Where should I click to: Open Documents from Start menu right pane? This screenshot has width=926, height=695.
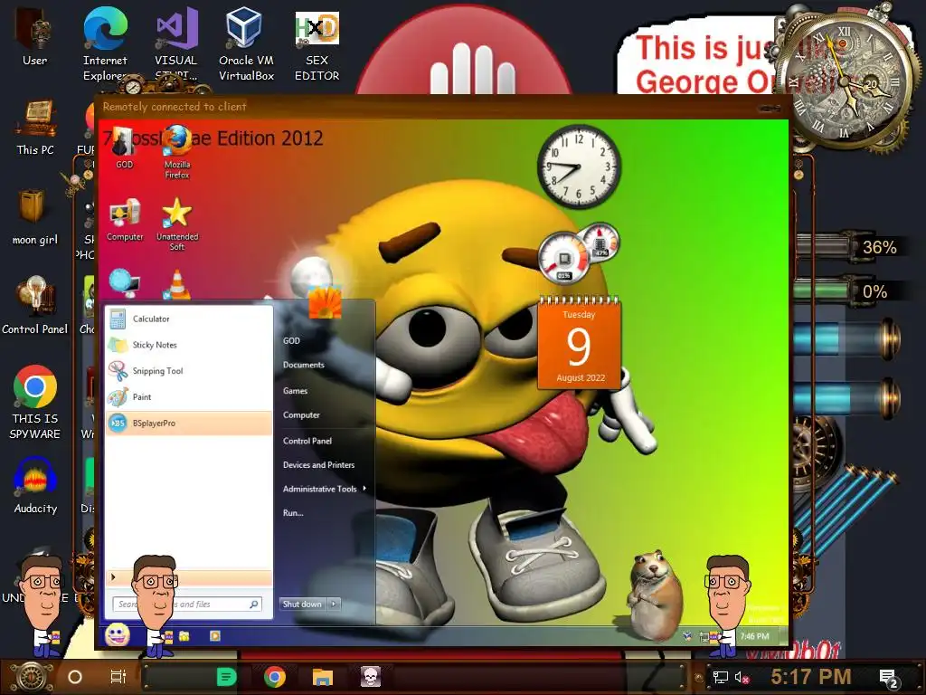(304, 365)
